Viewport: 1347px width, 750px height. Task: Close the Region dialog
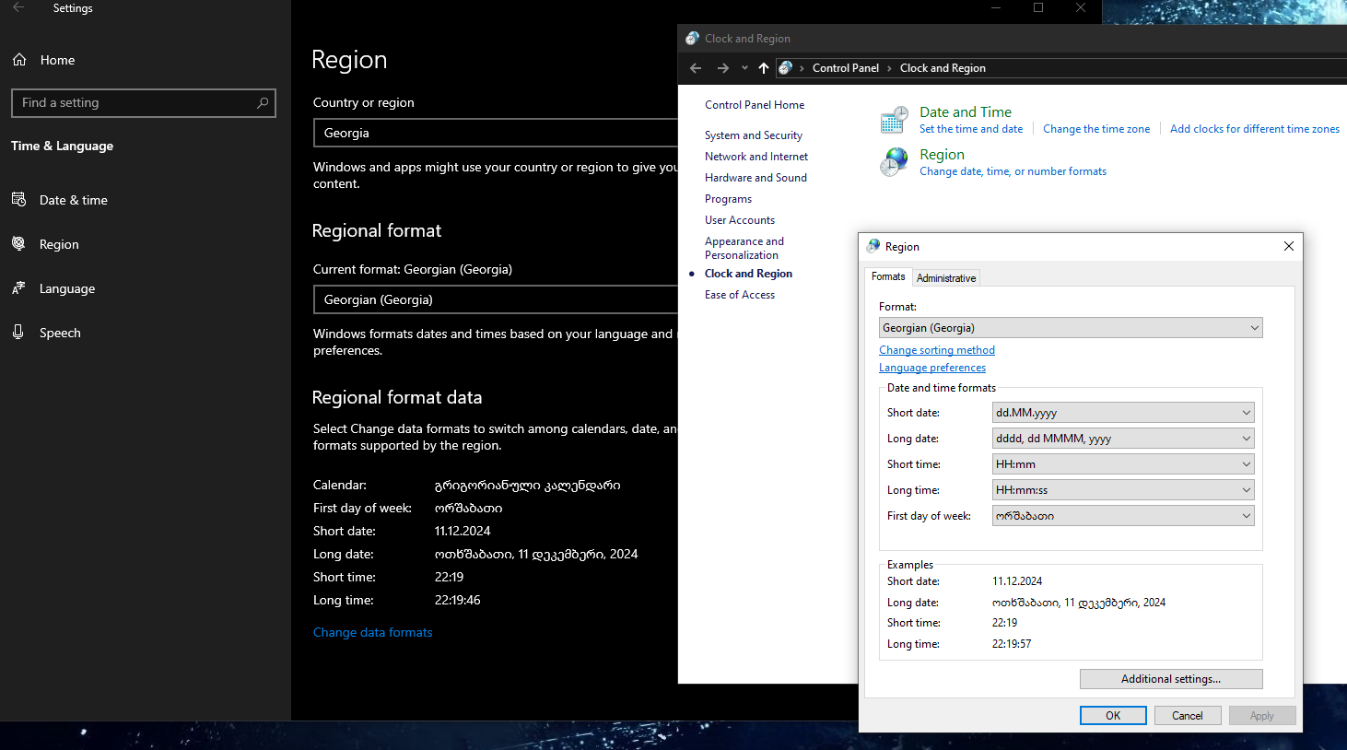[x=1289, y=246]
